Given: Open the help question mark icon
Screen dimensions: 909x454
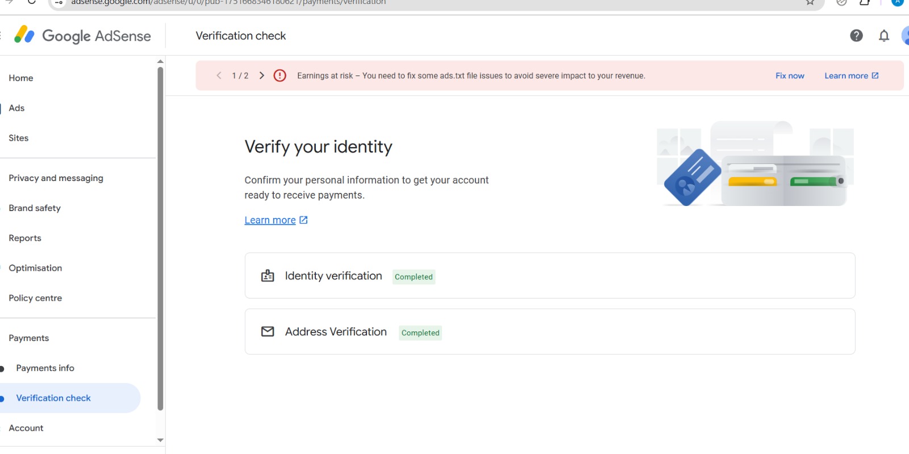Looking at the screenshot, I should 856,36.
